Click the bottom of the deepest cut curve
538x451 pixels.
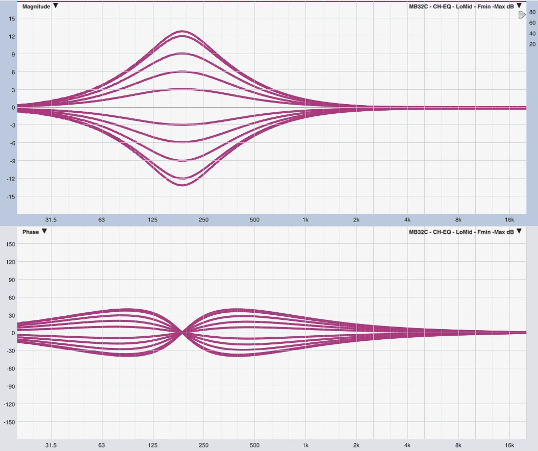coord(183,184)
